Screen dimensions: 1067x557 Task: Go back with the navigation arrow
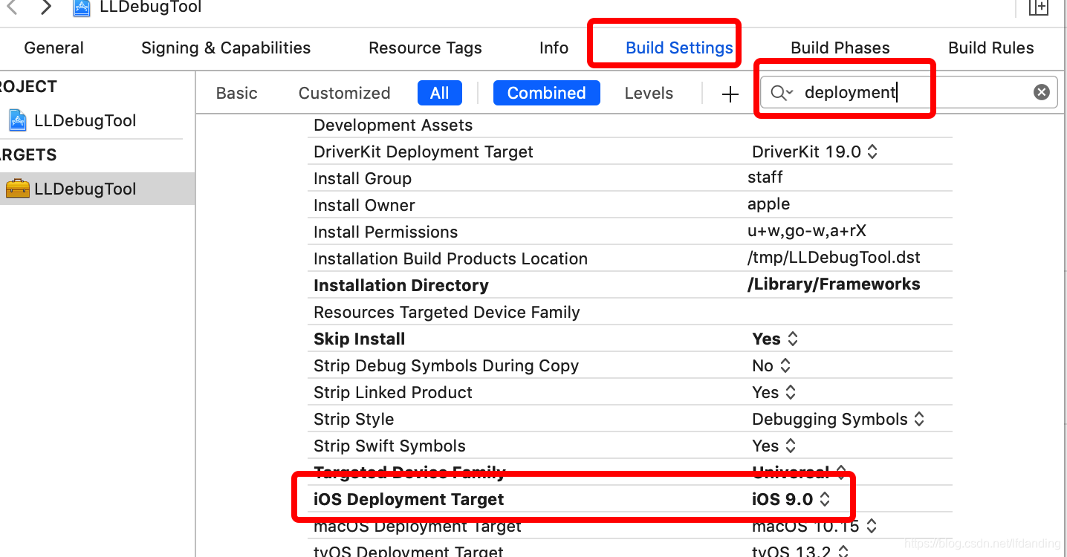point(11,7)
